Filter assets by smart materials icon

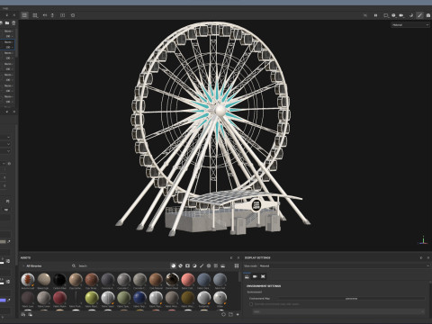[x=180, y=265]
